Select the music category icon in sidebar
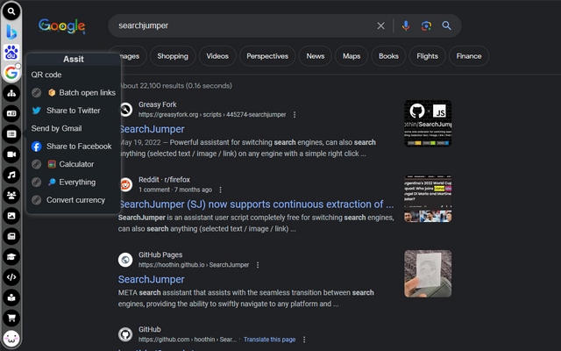The image size is (561, 351). tap(12, 175)
